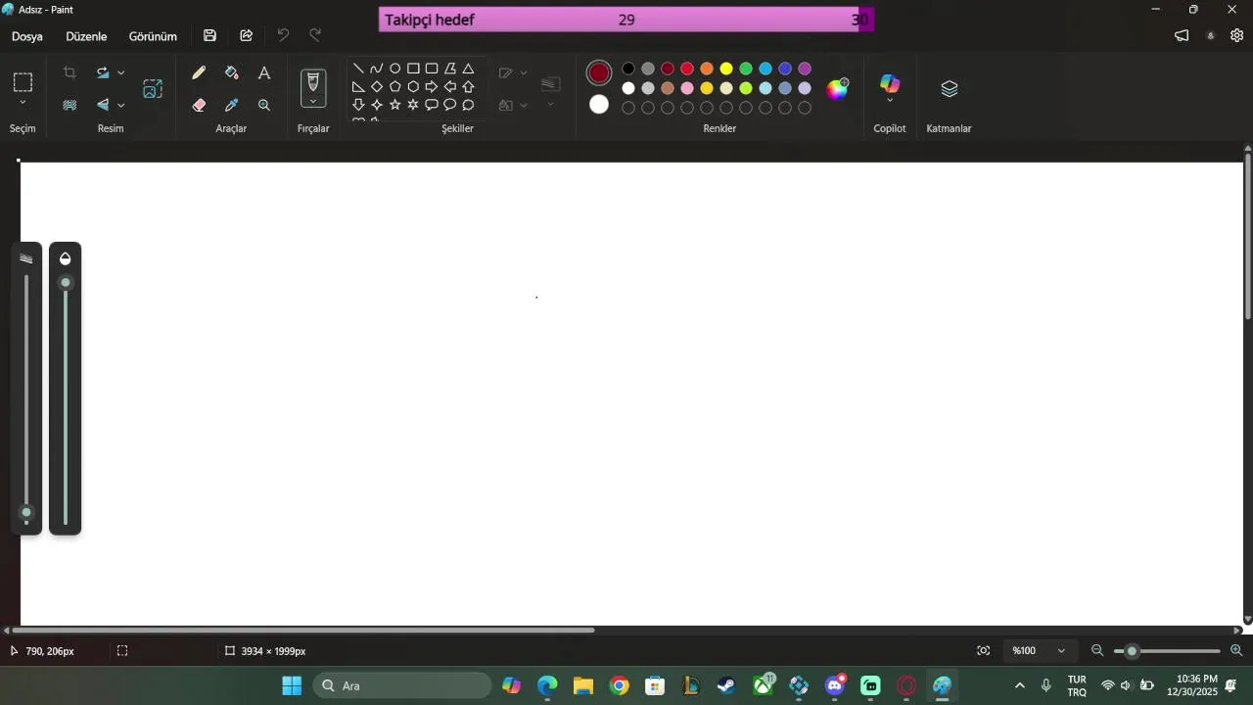Pick the green color swatch
1253x705 pixels.
point(746,69)
